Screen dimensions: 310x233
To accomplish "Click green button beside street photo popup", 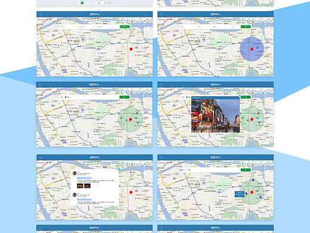I will point(246,97).
